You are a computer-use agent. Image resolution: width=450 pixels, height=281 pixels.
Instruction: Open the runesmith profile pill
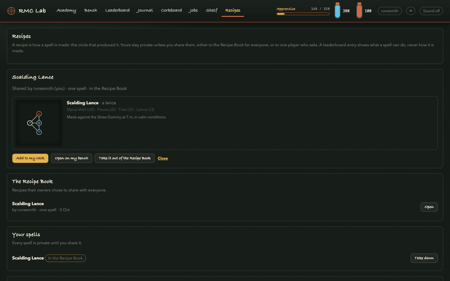[x=390, y=11]
